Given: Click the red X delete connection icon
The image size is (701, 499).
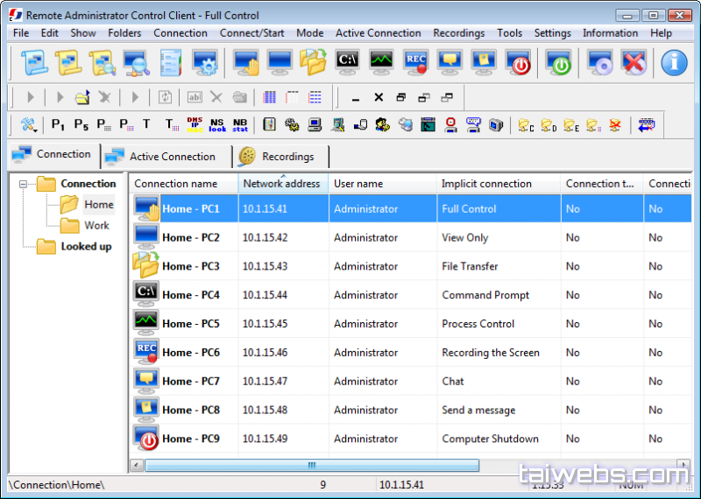Looking at the screenshot, I should tap(634, 62).
